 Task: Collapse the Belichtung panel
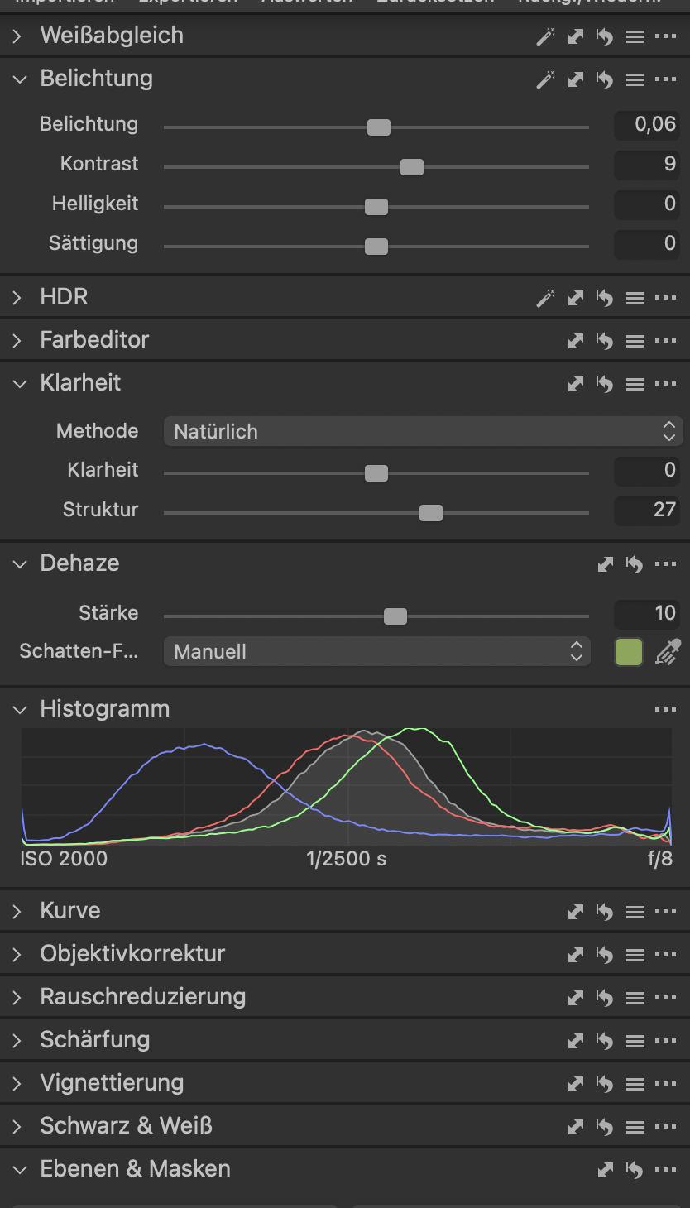point(20,79)
